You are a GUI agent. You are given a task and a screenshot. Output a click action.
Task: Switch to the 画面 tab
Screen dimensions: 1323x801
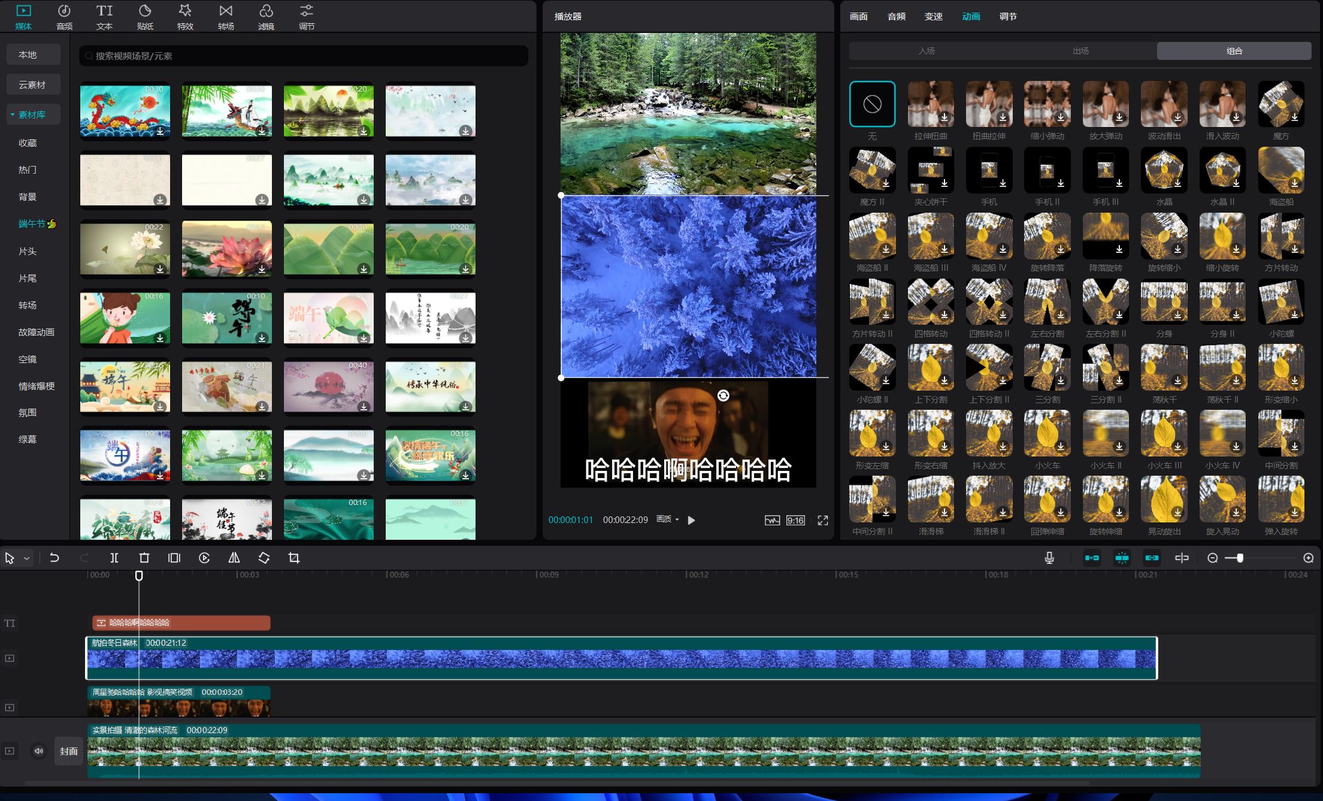[x=858, y=16]
